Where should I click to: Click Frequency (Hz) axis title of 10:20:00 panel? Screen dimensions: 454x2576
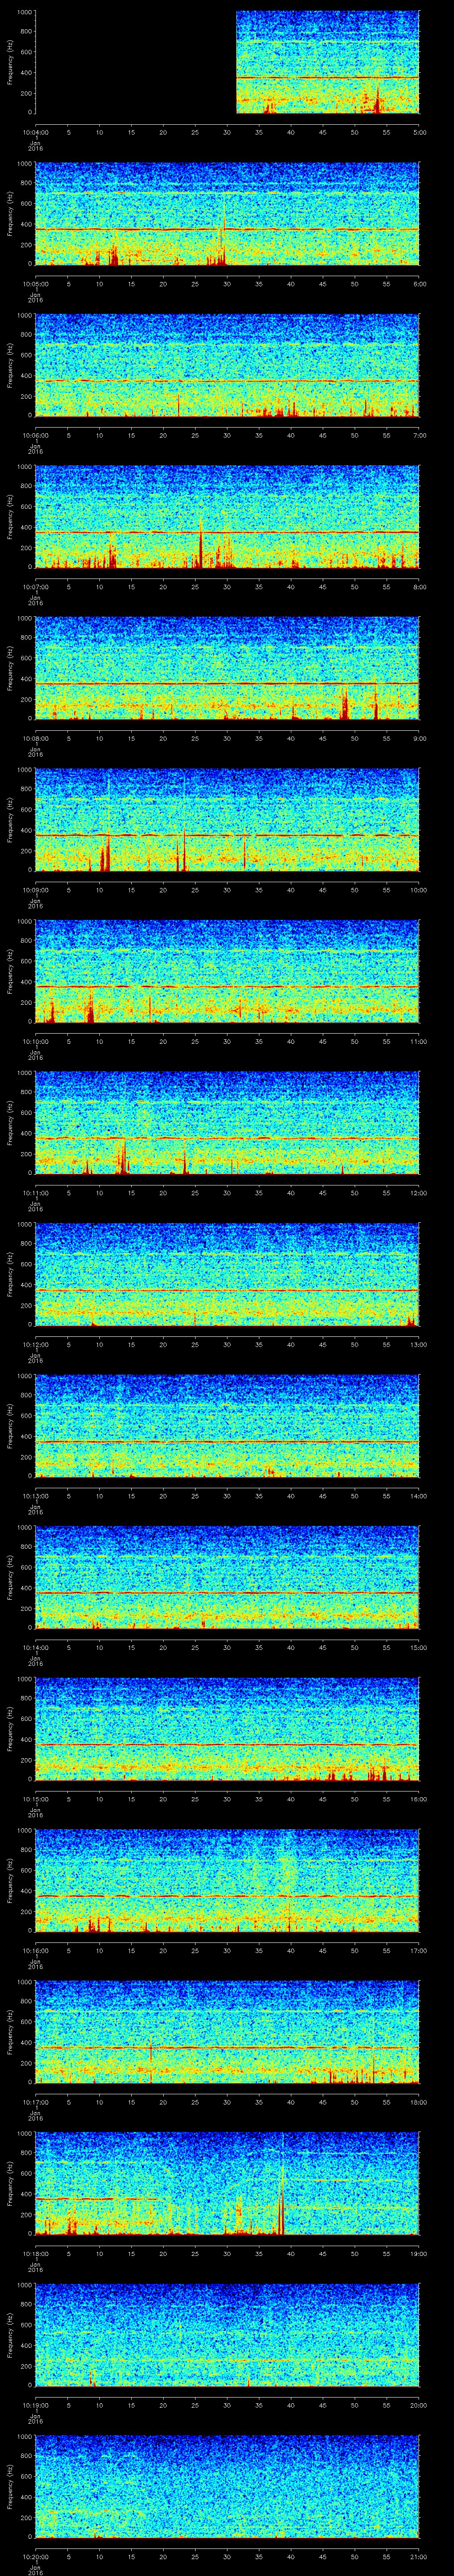[10, 2487]
